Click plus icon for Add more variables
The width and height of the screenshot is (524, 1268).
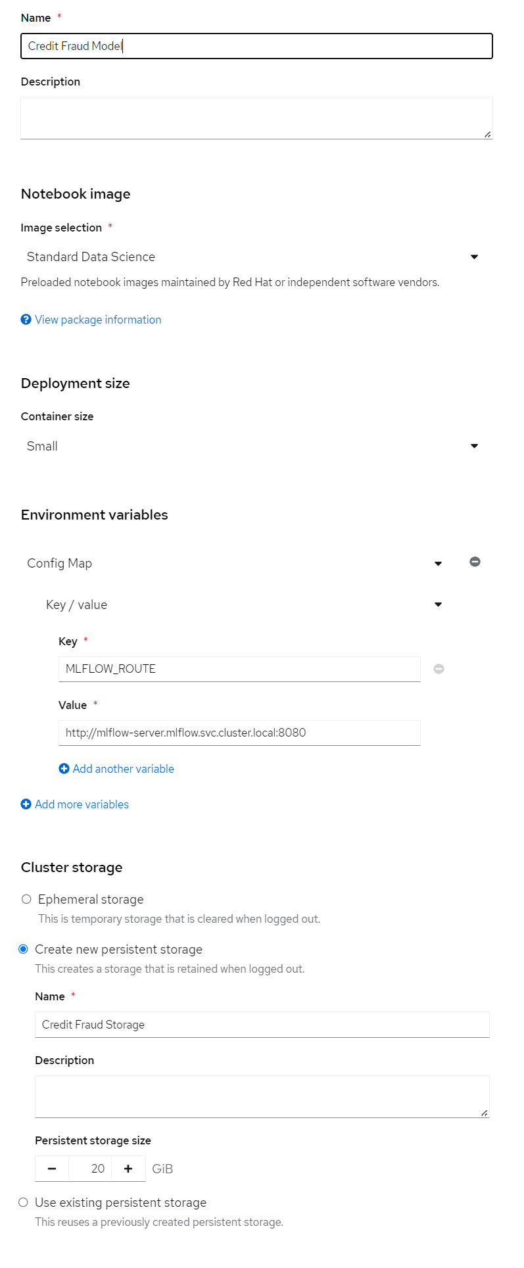(x=26, y=804)
